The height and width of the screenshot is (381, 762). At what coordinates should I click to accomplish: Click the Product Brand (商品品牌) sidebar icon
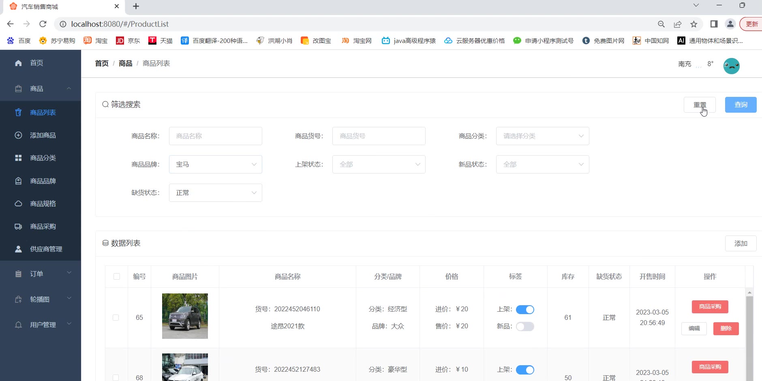click(x=18, y=181)
